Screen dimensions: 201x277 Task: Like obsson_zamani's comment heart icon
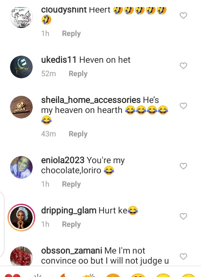coord(183,256)
